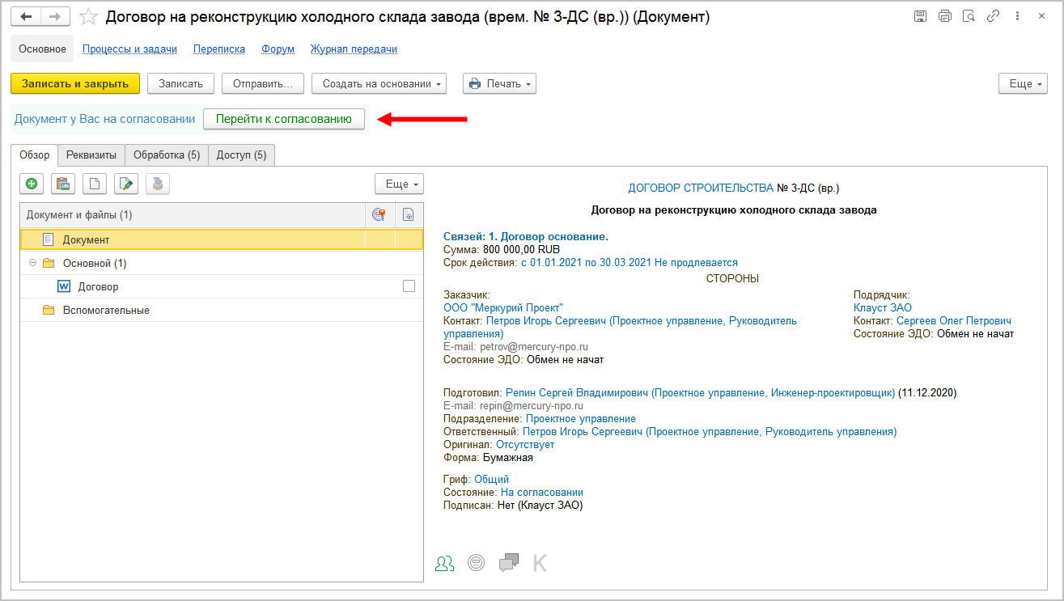Go forward with the right arrow button

coord(55,17)
